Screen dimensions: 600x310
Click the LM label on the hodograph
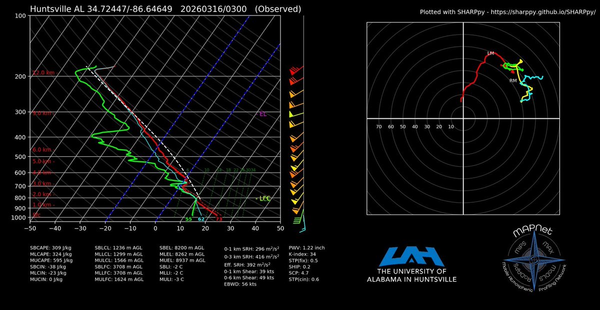[490, 53]
